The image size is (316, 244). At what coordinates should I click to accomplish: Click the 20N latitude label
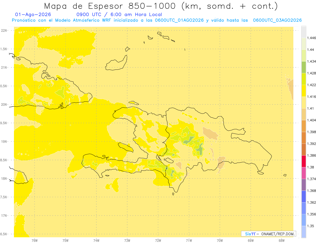tap(4, 104)
